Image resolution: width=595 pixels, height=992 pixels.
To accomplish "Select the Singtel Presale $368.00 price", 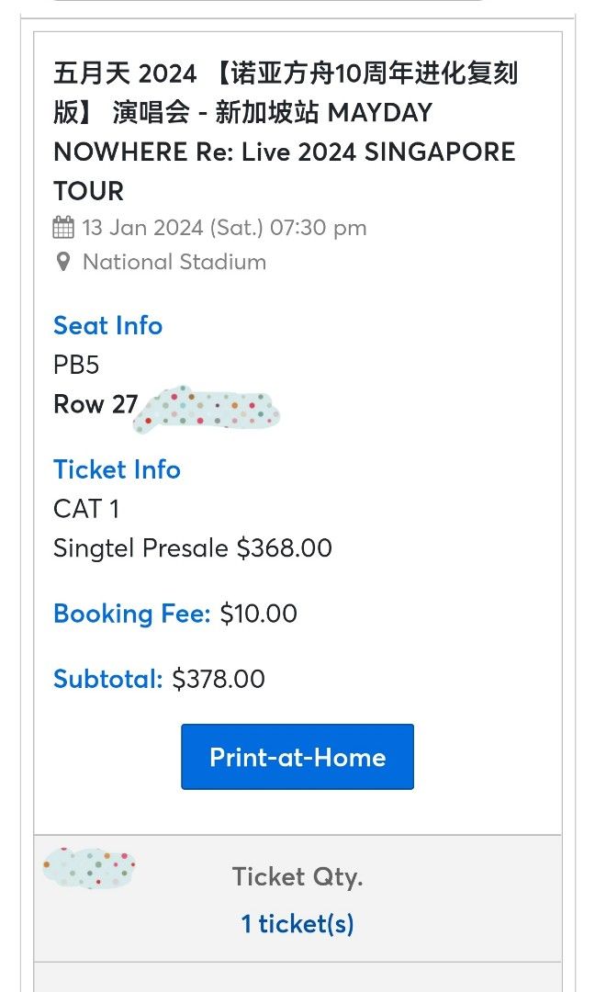I will (x=193, y=547).
